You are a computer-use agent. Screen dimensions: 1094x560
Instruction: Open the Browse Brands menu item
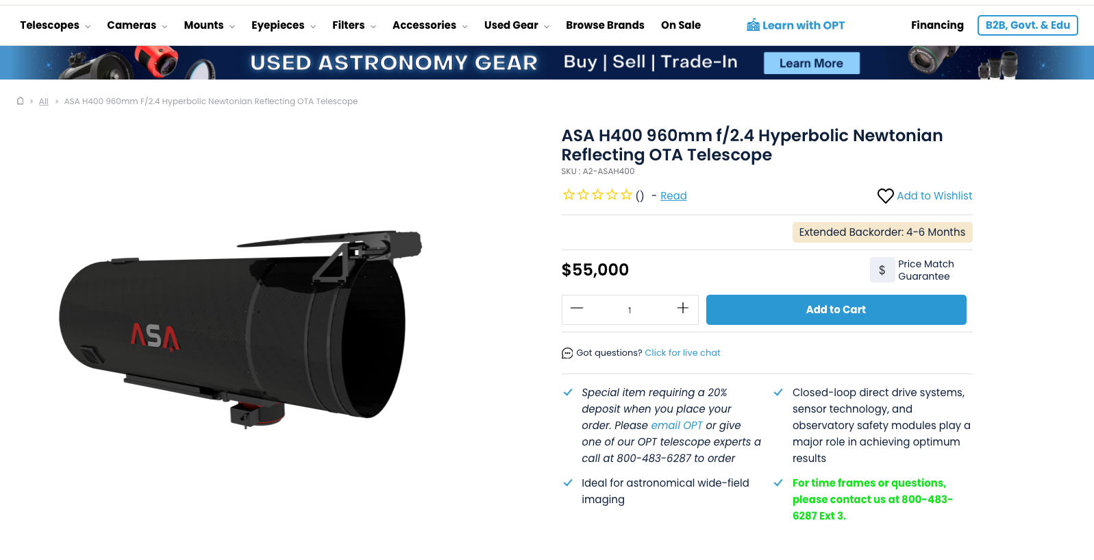pyautogui.click(x=605, y=25)
